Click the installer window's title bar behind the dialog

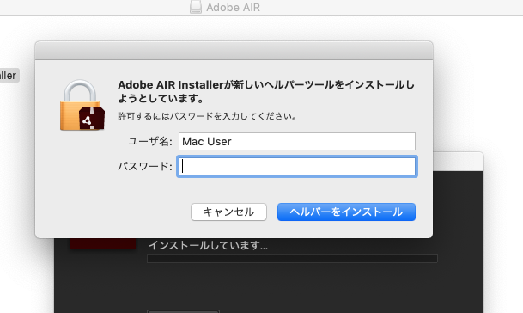(458, 162)
